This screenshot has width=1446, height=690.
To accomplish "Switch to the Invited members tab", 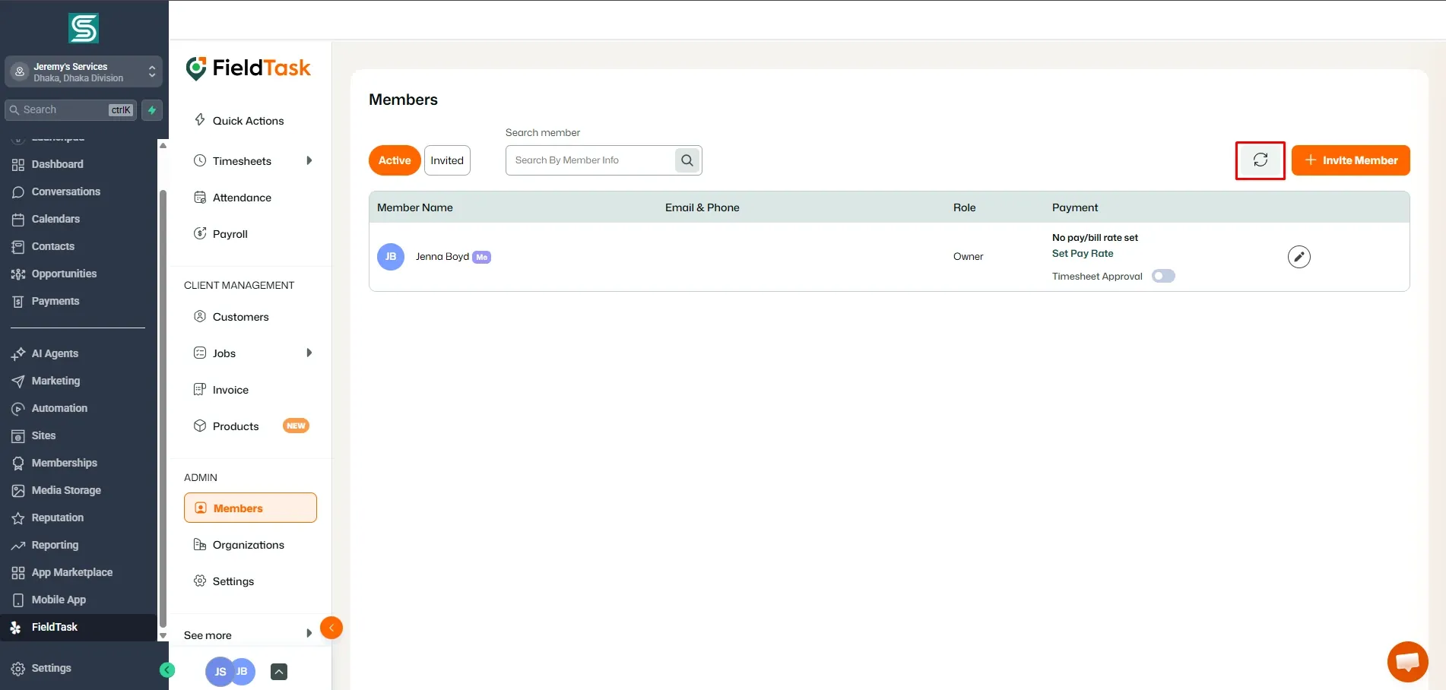I will pyautogui.click(x=447, y=160).
